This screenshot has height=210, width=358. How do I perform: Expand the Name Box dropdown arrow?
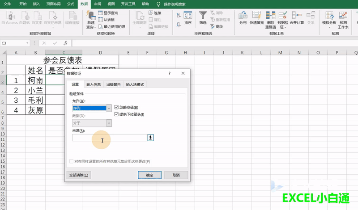(x=27, y=43)
